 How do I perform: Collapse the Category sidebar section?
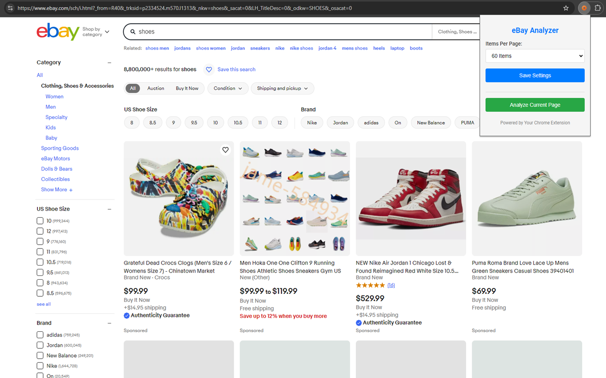[109, 62]
